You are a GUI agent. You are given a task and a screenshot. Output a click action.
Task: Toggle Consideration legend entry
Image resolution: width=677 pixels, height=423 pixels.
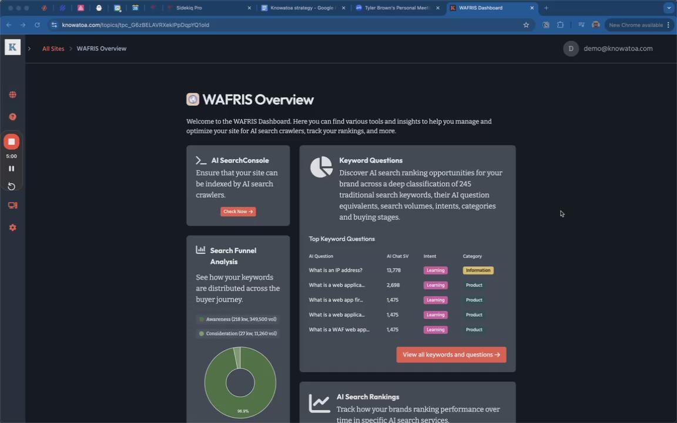click(x=238, y=334)
